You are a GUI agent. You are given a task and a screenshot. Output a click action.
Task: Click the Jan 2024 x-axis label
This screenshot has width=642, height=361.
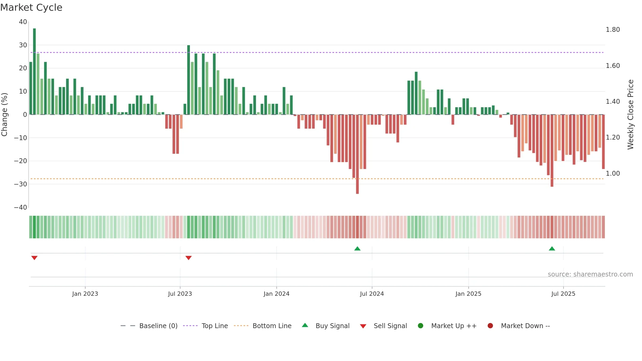pos(276,294)
